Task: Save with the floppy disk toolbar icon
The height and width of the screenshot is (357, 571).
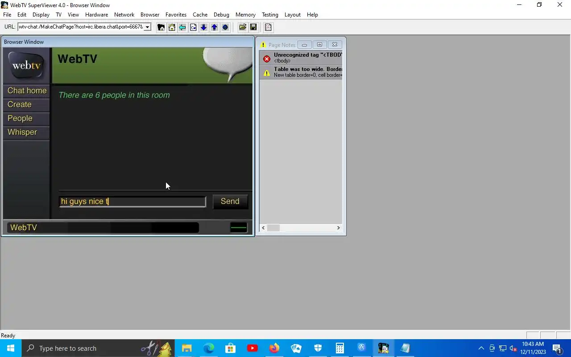Action: pos(253,27)
